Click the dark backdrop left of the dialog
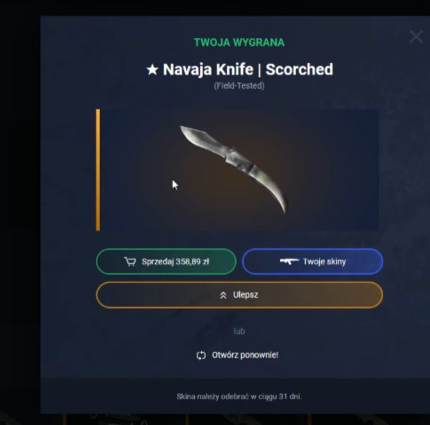The image size is (430, 425). tap(20, 192)
